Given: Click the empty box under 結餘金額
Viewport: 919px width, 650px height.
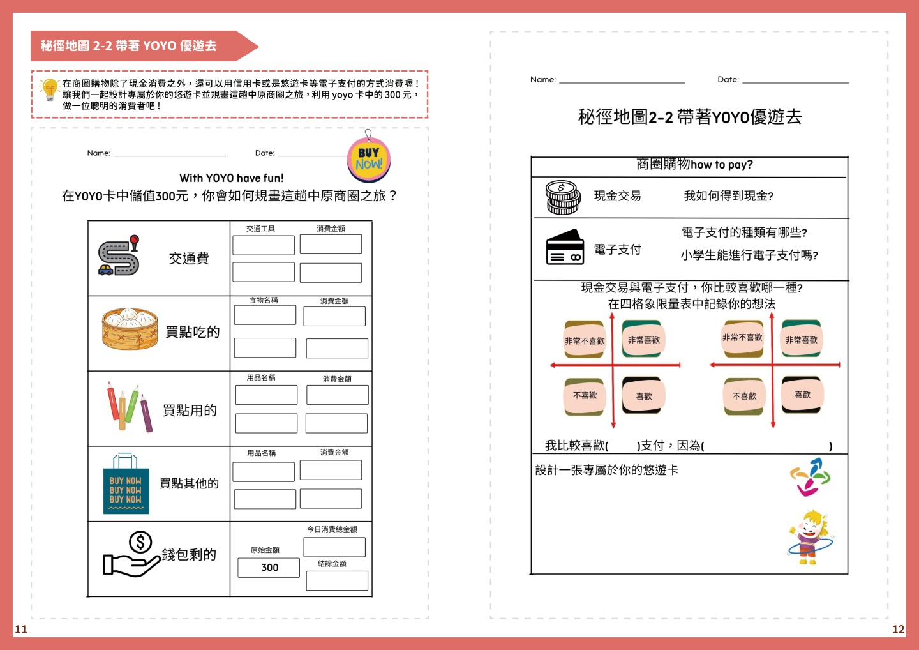Looking at the screenshot, I should coord(337,580).
